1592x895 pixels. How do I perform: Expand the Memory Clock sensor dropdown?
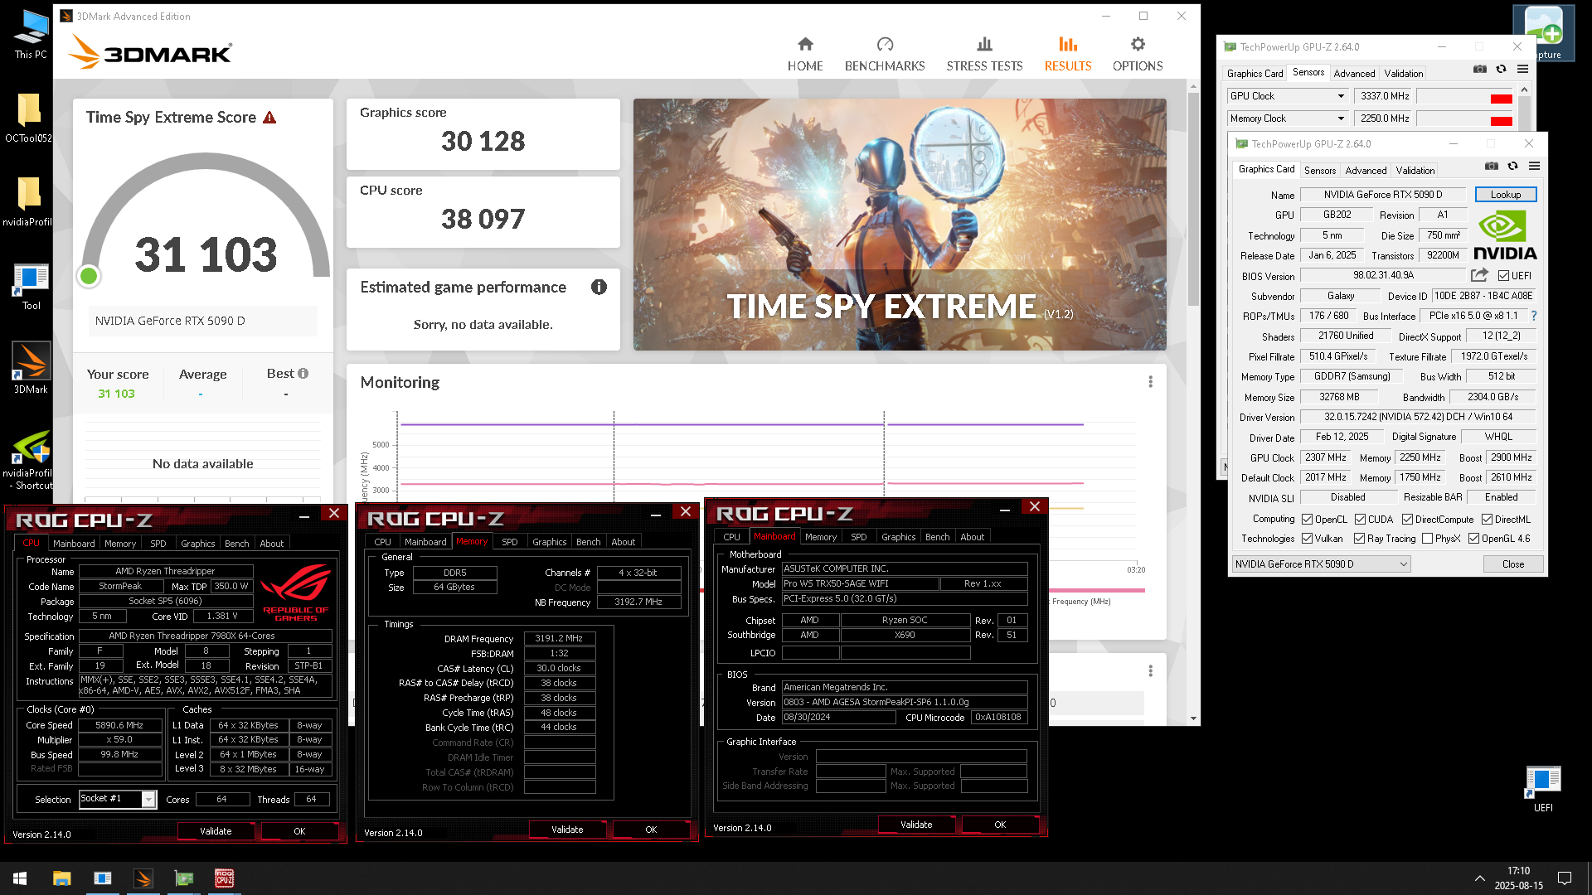click(x=1341, y=119)
